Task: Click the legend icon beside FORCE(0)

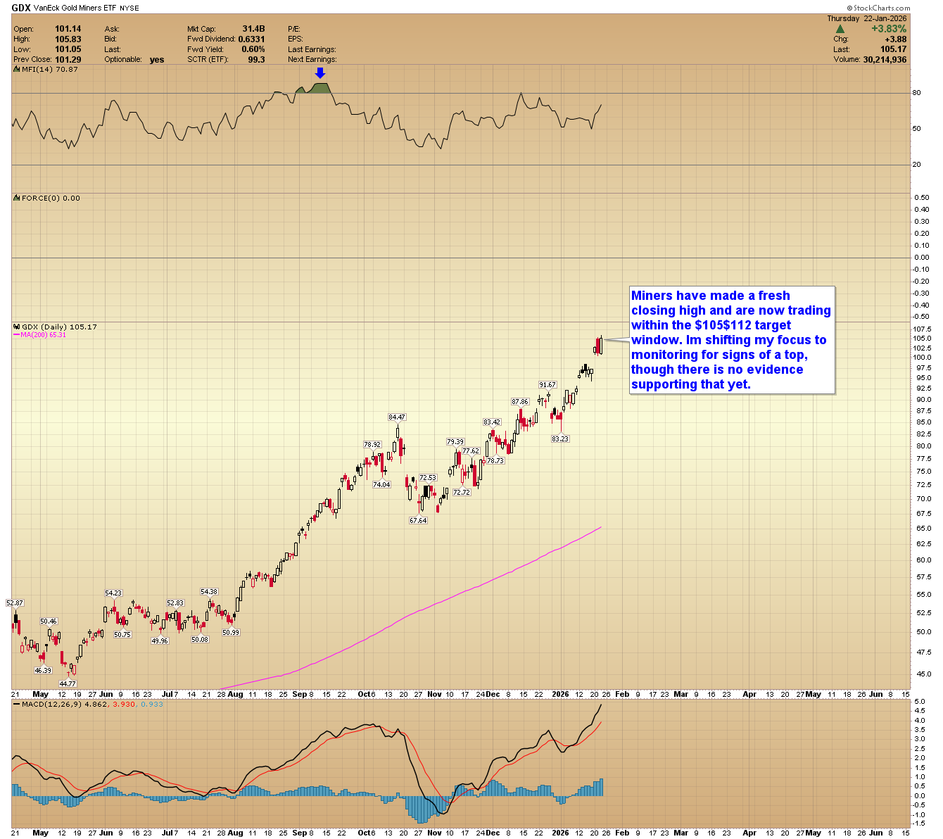Action: pyautogui.click(x=16, y=198)
